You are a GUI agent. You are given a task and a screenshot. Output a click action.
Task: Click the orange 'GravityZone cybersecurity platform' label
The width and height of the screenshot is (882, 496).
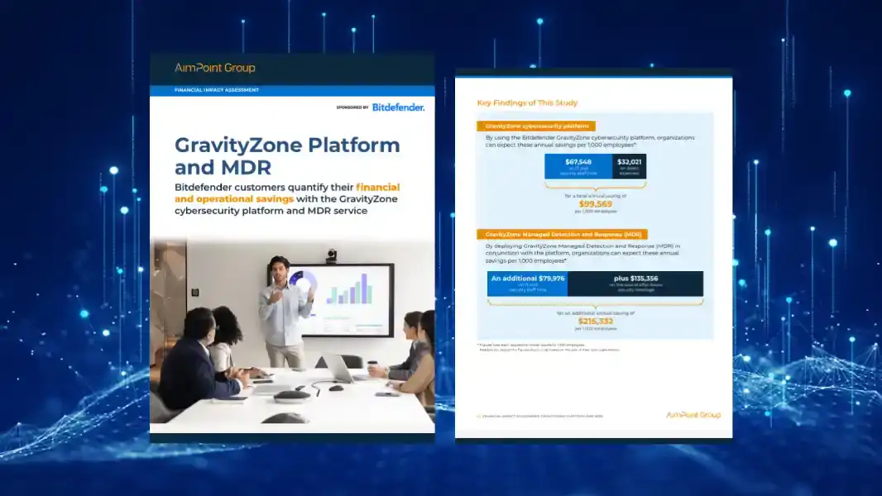(x=536, y=126)
